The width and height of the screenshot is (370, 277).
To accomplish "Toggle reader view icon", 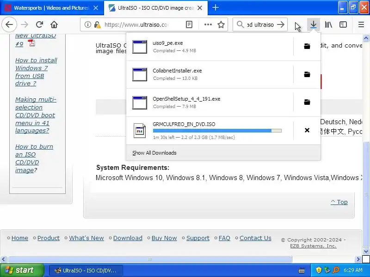I will tap(189, 24).
